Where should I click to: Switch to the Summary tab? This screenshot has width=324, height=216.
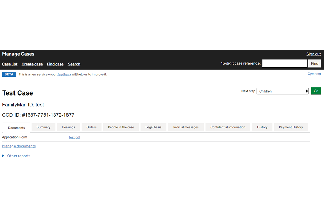click(44, 127)
